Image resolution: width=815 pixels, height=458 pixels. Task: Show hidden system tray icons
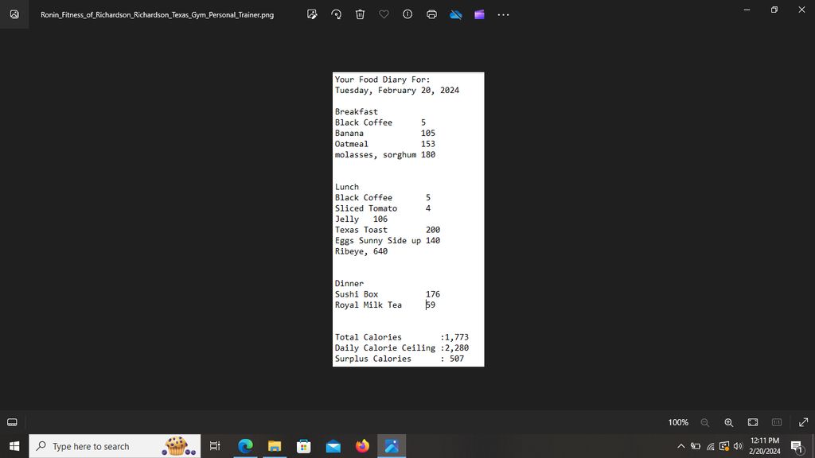(680, 446)
